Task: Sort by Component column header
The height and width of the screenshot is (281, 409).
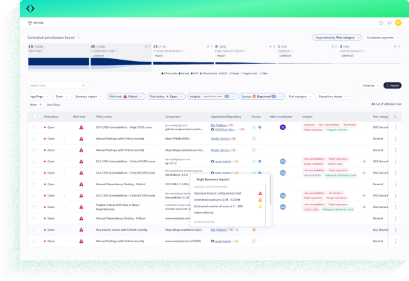Action: 173,117
